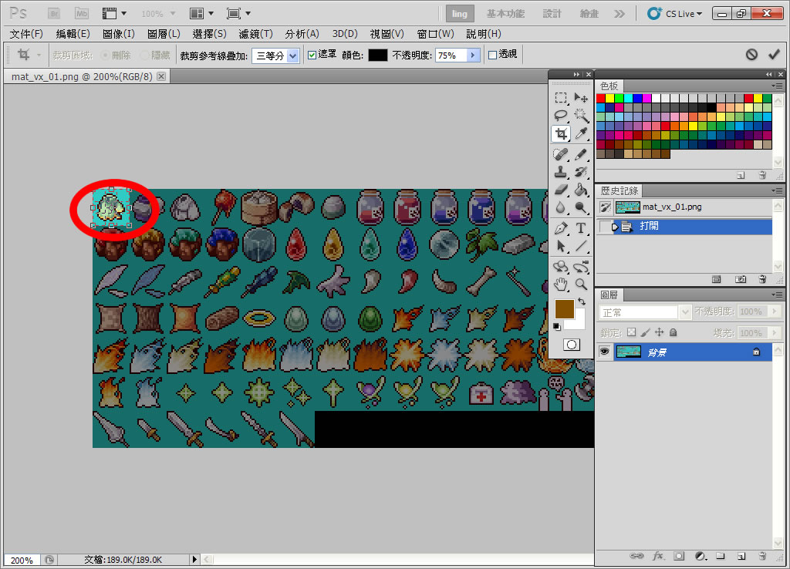Select the Brush tool
This screenshot has width=790, height=569.
(581, 154)
